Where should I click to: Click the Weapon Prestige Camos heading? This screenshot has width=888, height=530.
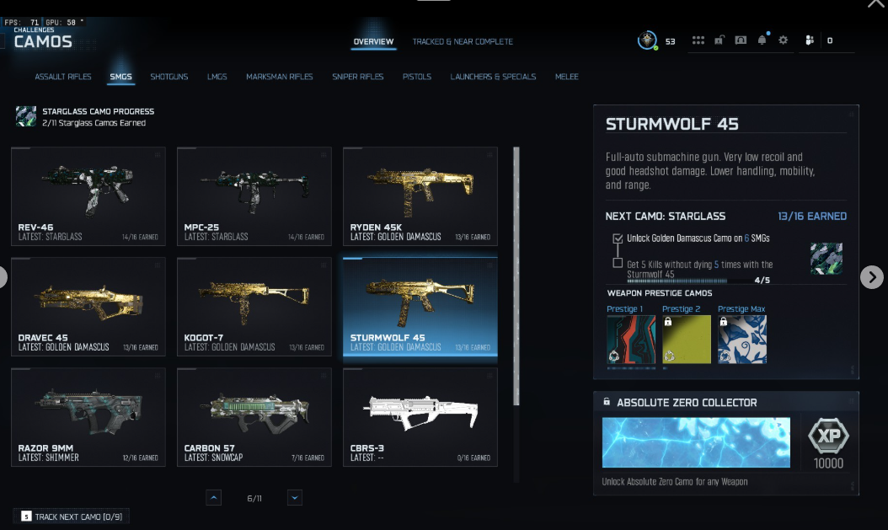coord(660,293)
